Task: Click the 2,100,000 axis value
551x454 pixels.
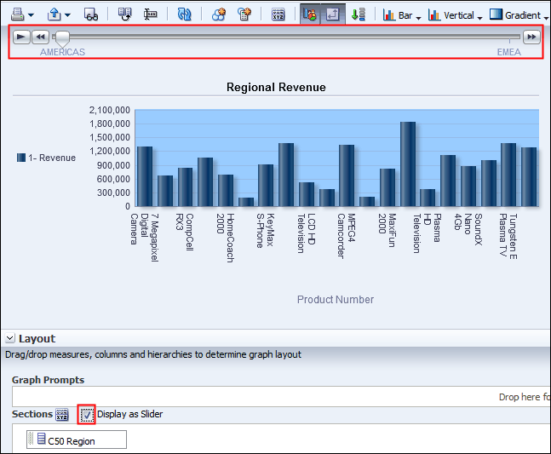Action: (110, 110)
